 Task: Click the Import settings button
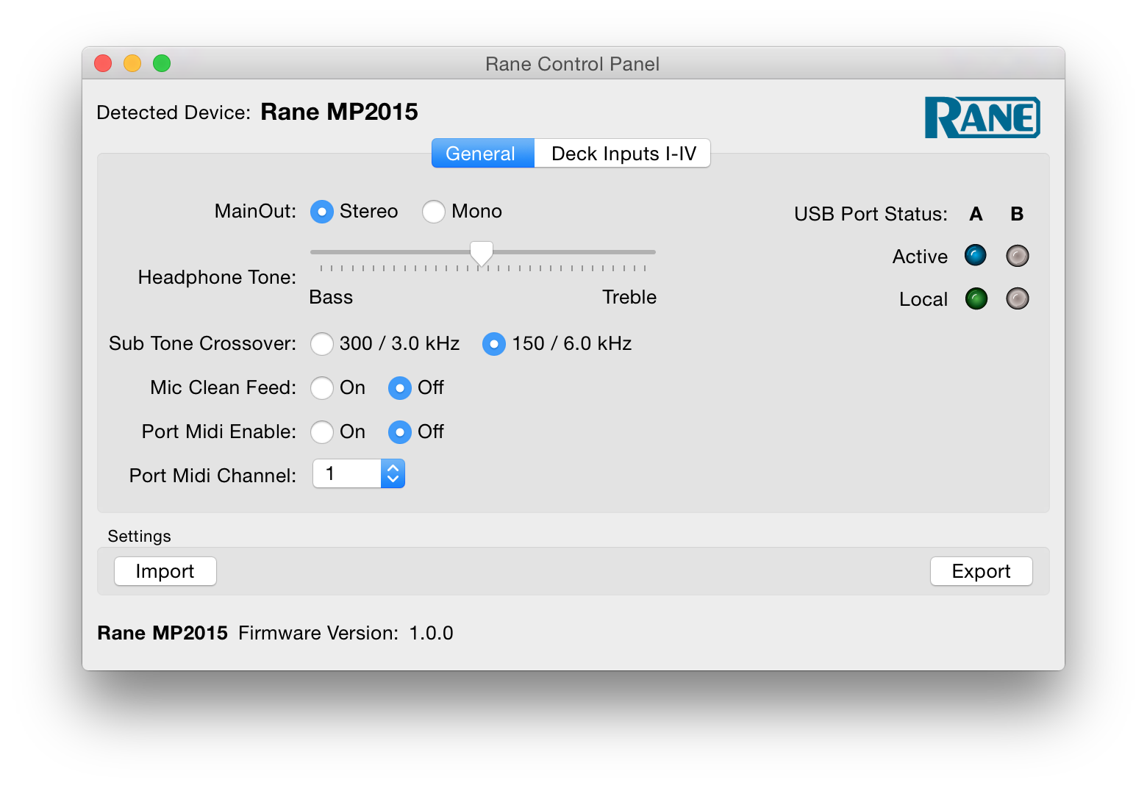click(x=165, y=571)
